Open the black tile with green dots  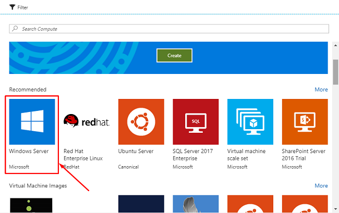(x=31, y=205)
